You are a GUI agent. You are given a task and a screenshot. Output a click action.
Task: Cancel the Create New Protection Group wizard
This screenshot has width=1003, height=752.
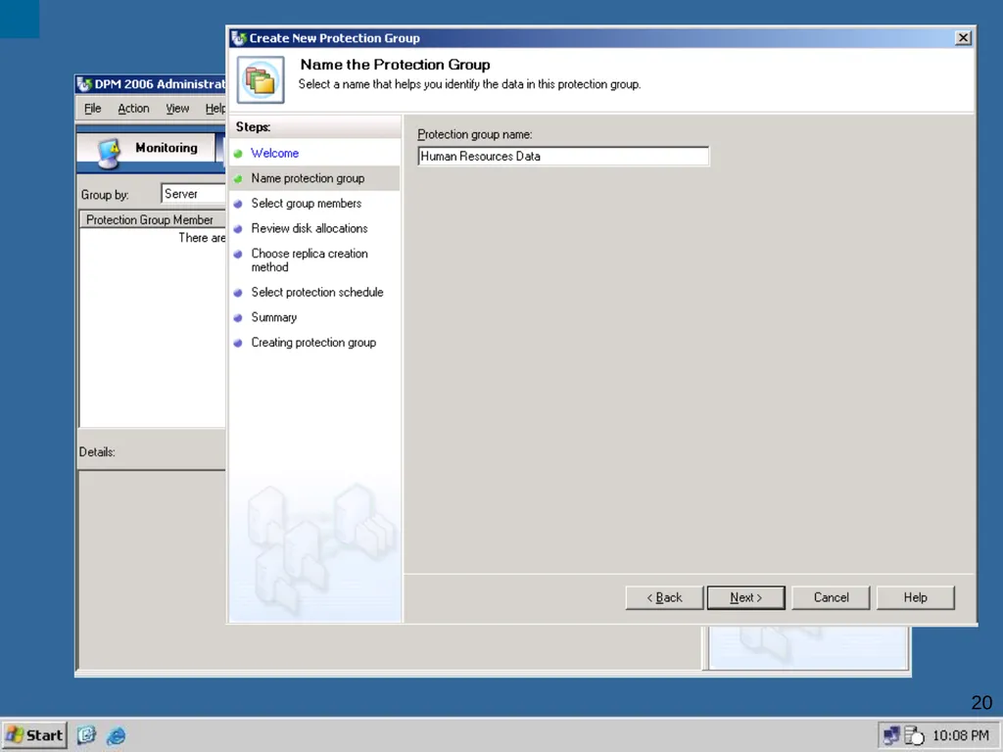click(831, 597)
